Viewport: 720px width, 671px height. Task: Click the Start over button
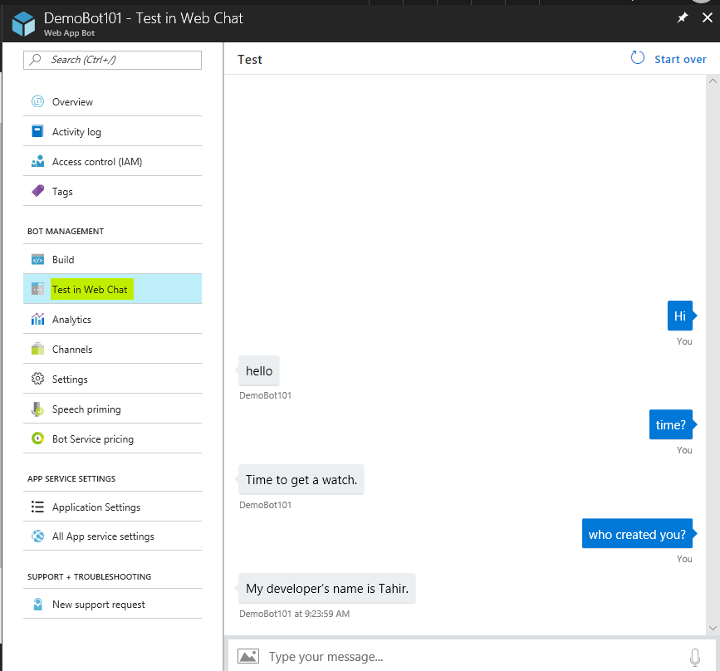(669, 59)
